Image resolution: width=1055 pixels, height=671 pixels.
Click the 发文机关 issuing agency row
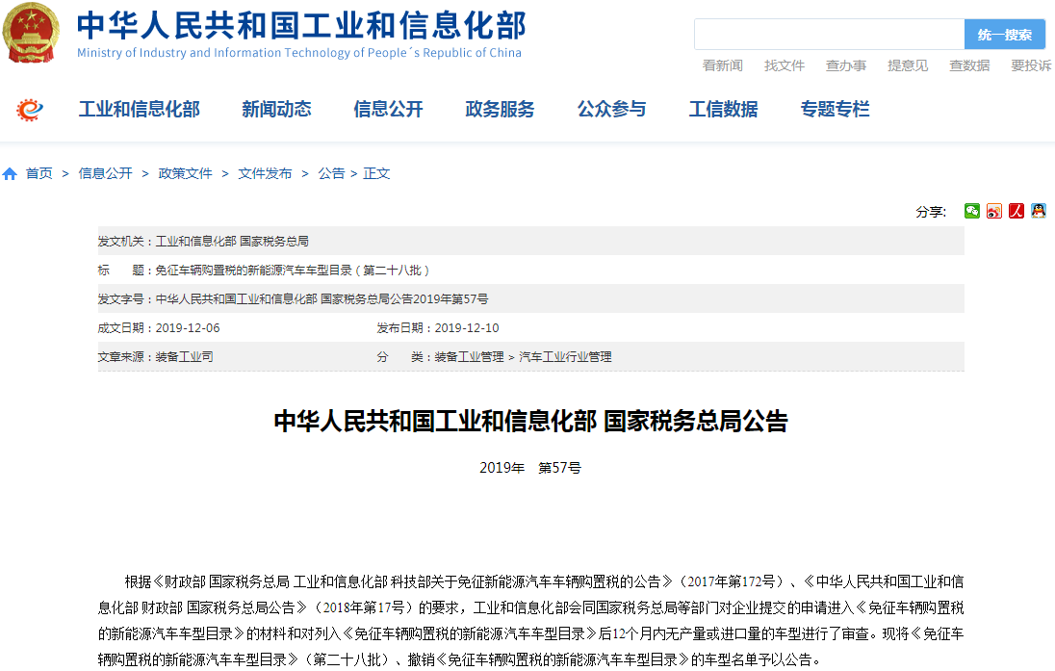pos(530,241)
